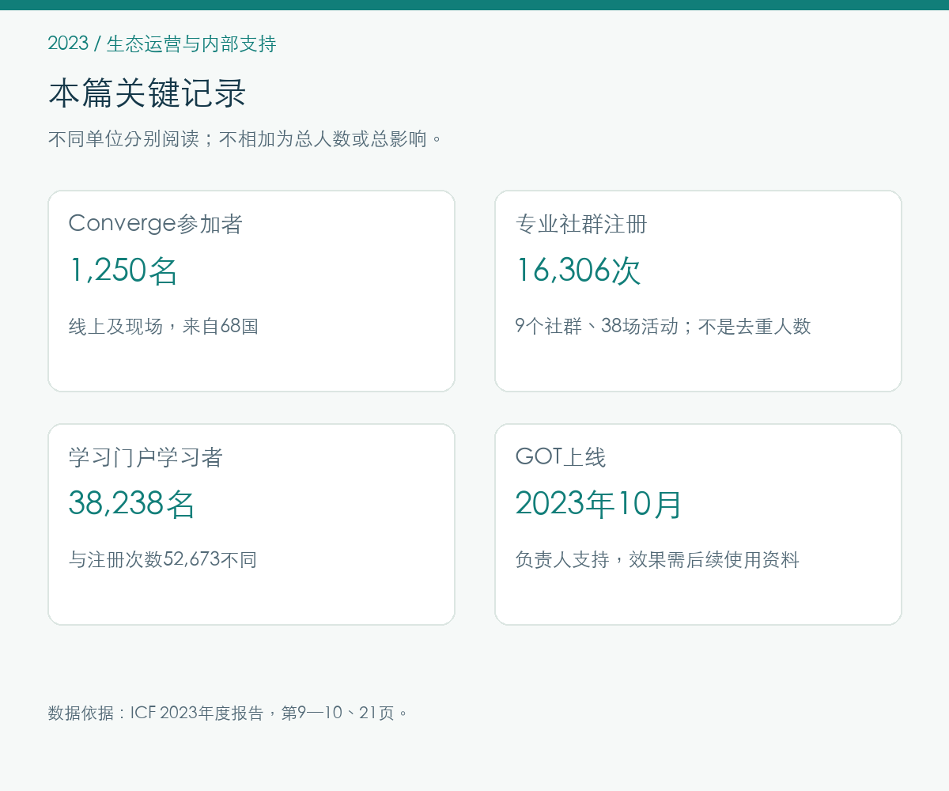Select the heading '本篇关键记录'
Screen dimensions: 949x791
[148, 93]
